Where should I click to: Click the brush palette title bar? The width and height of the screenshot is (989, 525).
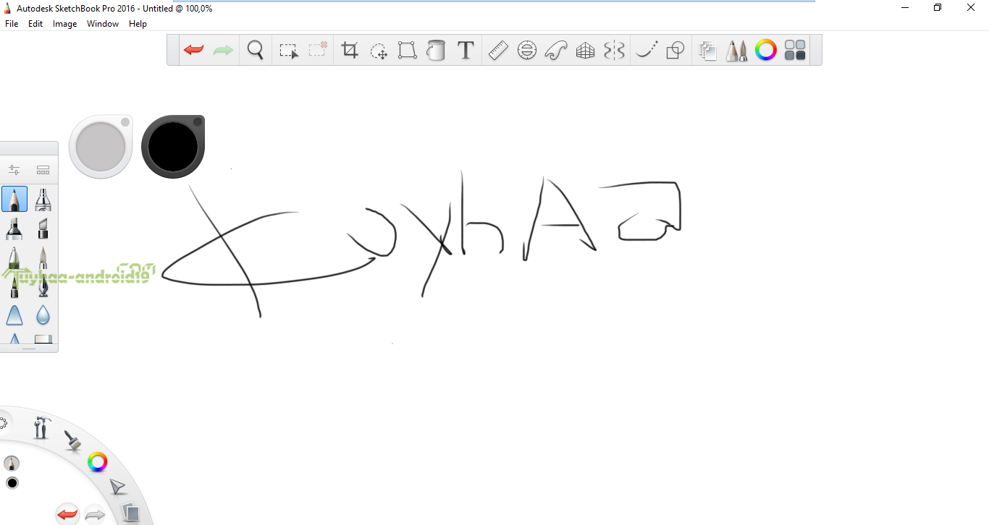(x=29, y=148)
